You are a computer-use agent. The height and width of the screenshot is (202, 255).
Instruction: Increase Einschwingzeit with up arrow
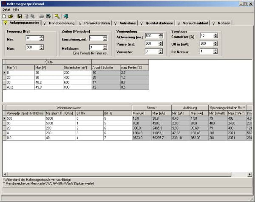pos(105,37)
